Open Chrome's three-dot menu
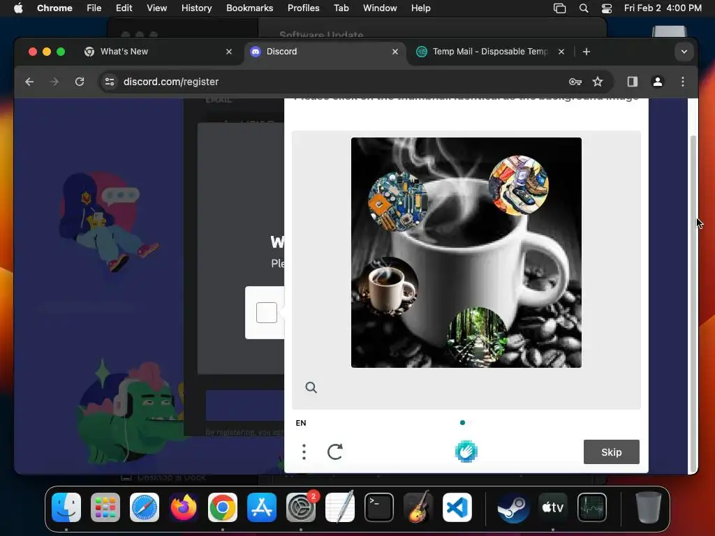Image resolution: width=715 pixels, height=536 pixels. click(x=683, y=82)
